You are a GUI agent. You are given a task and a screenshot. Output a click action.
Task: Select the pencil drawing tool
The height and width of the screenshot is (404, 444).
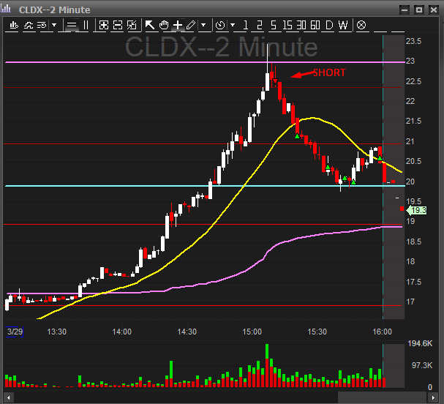tap(191, 25)
